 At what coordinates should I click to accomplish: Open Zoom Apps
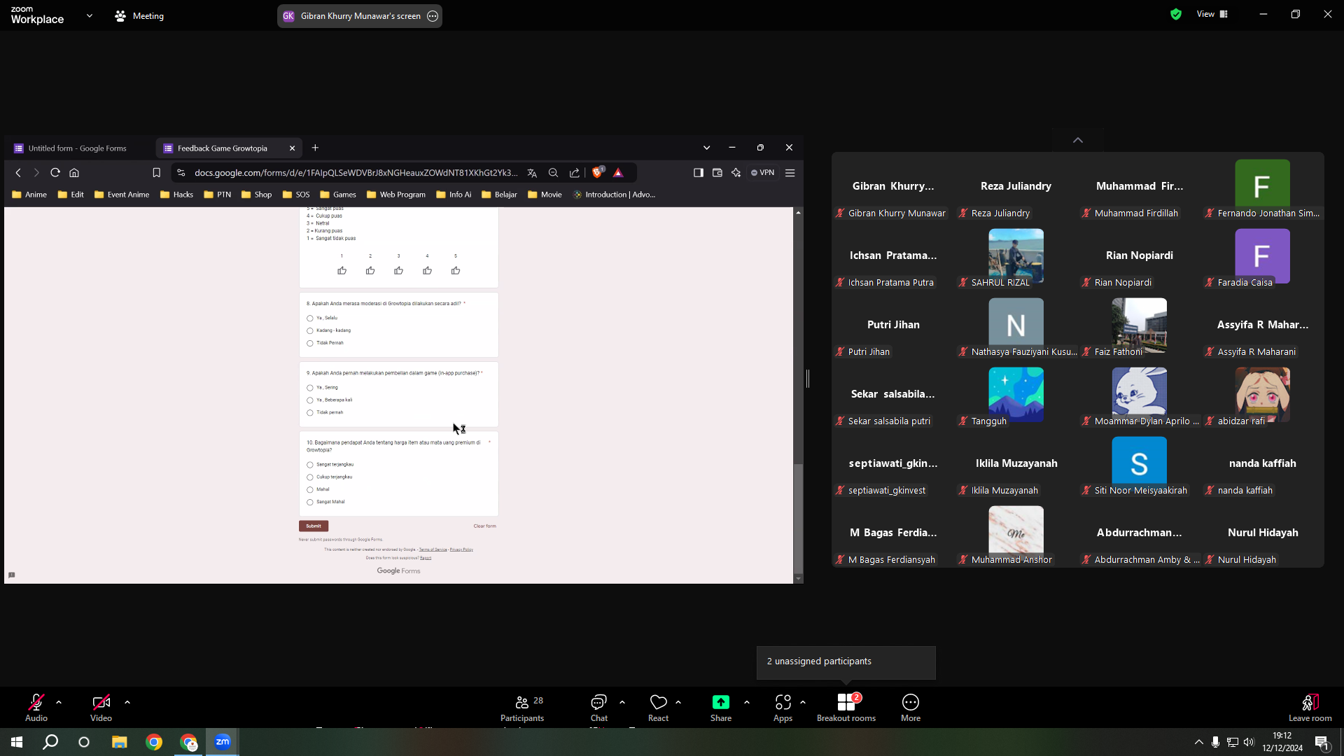click(783, 708)
